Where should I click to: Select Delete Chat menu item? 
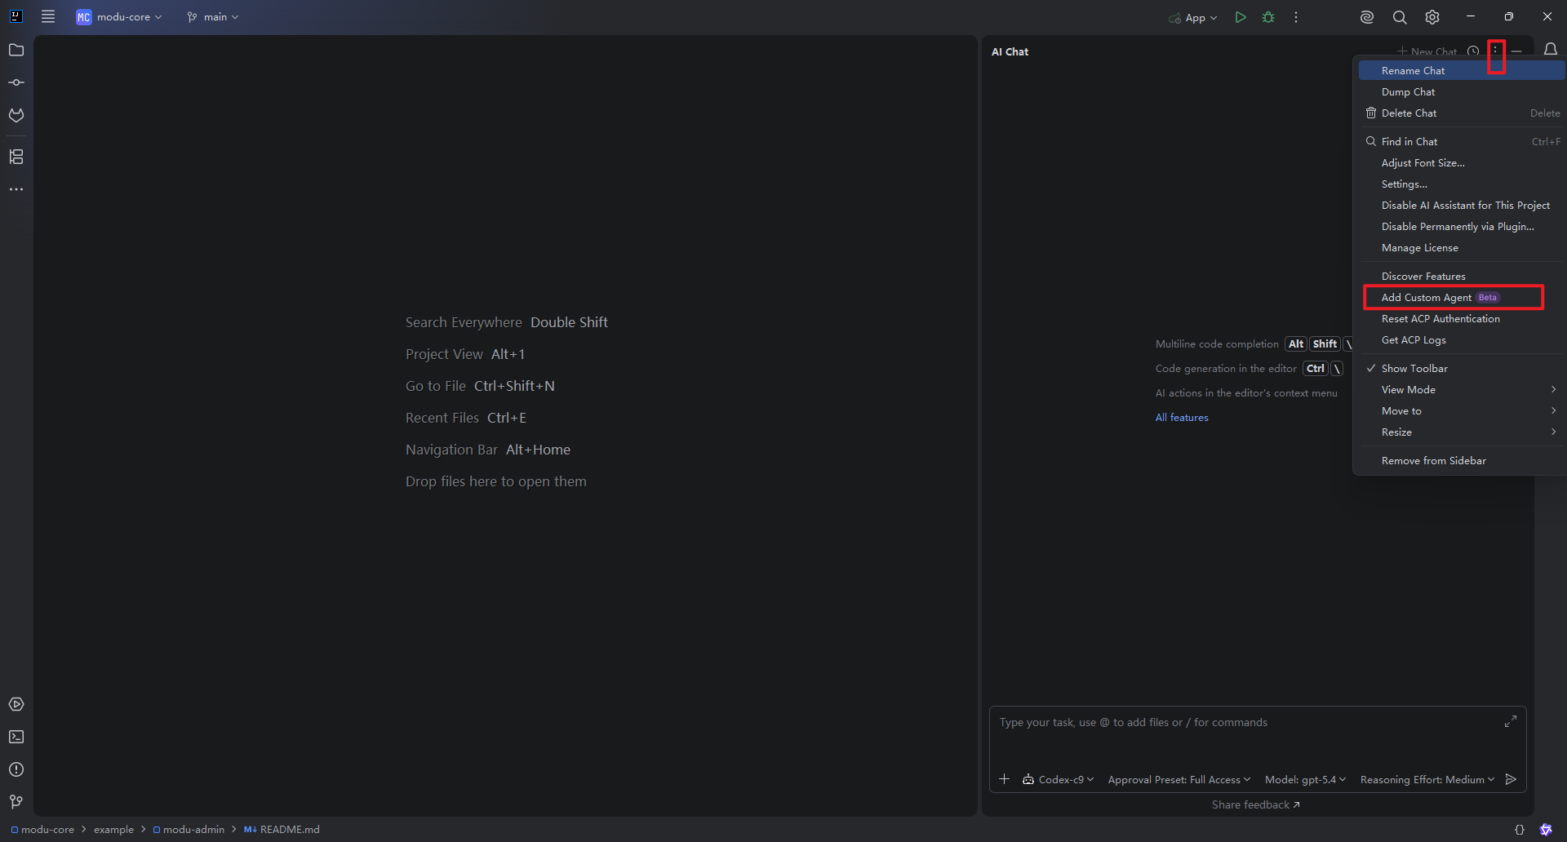(1459, 113)
